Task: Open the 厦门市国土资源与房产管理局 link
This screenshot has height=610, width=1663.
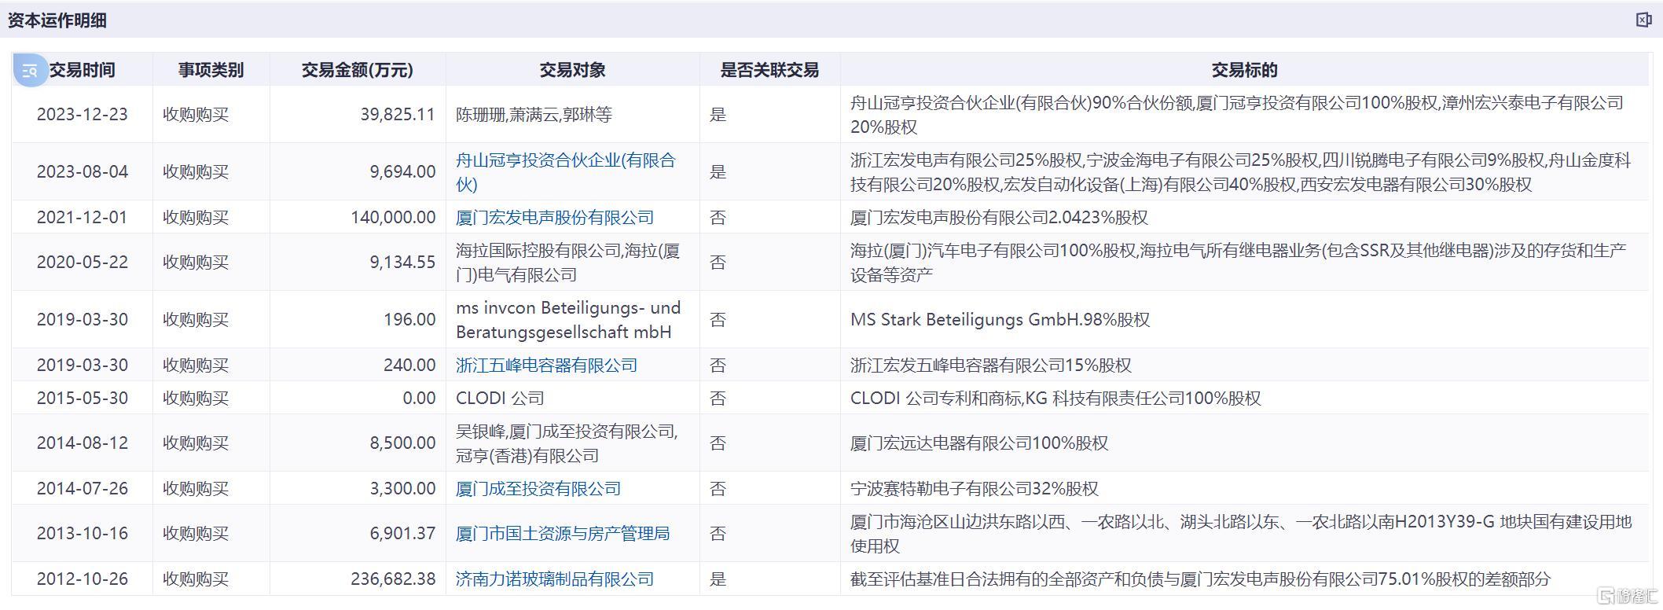Action: pos(563,534)
